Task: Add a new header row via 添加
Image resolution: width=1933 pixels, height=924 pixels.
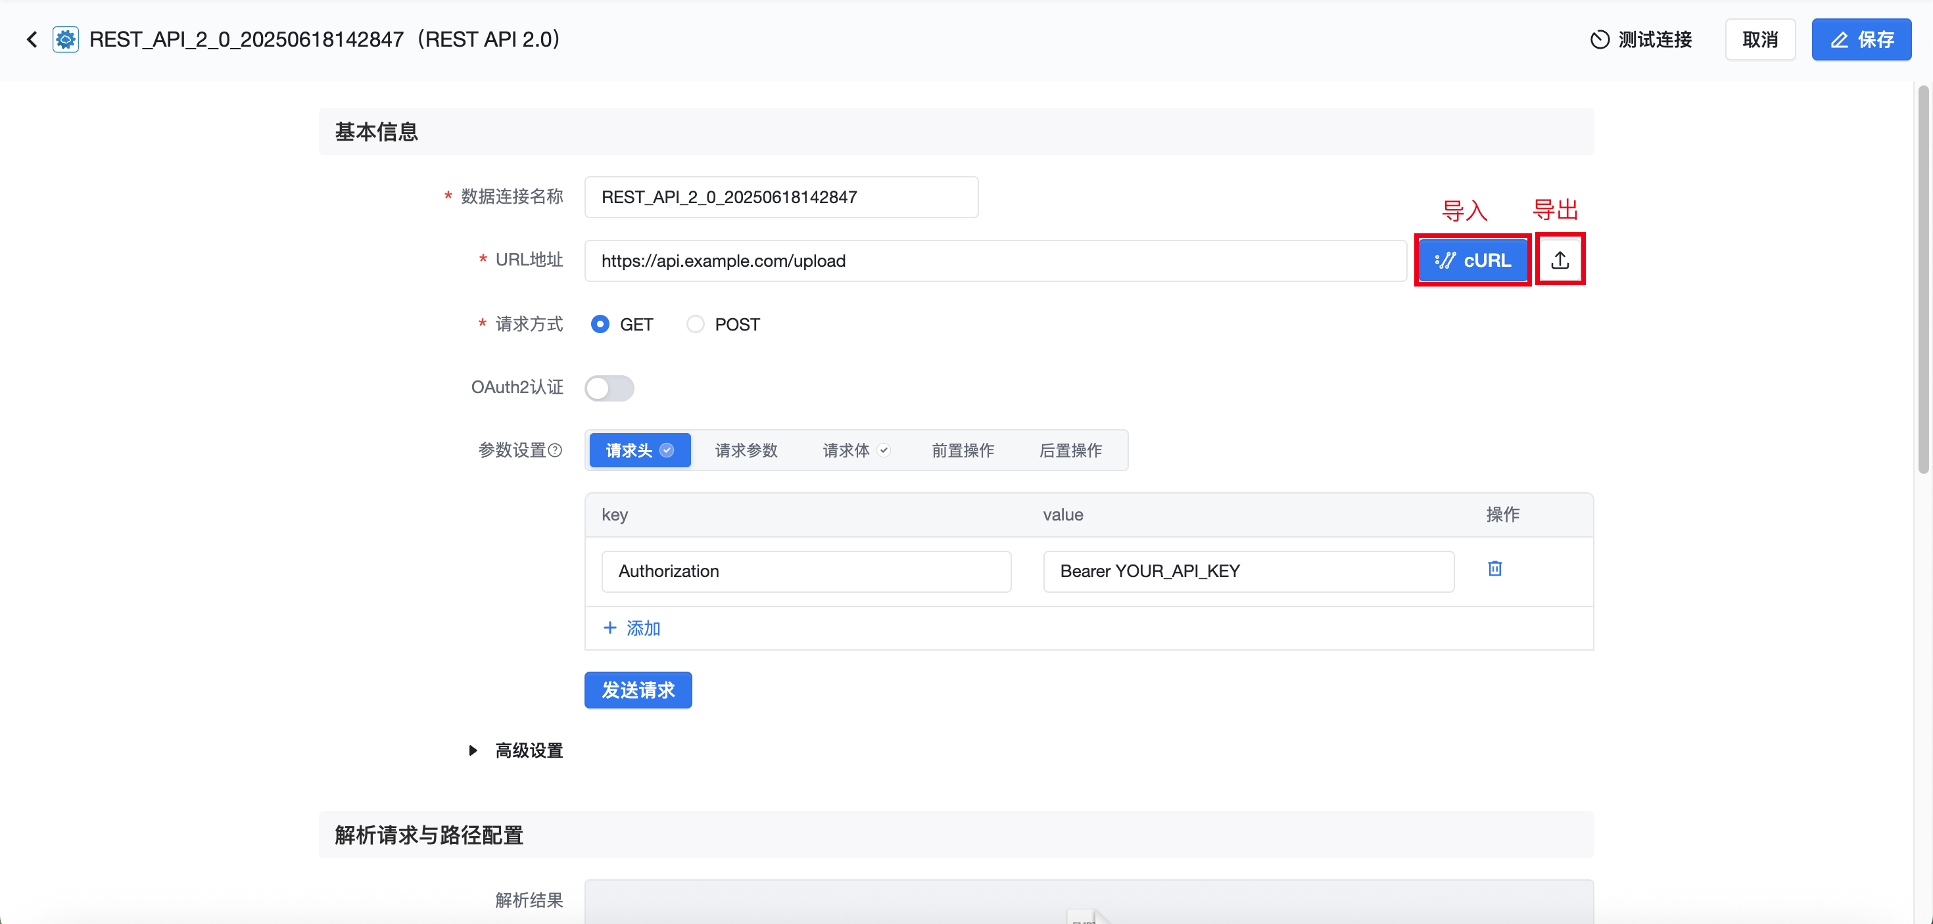Action: tap(632, 628)
